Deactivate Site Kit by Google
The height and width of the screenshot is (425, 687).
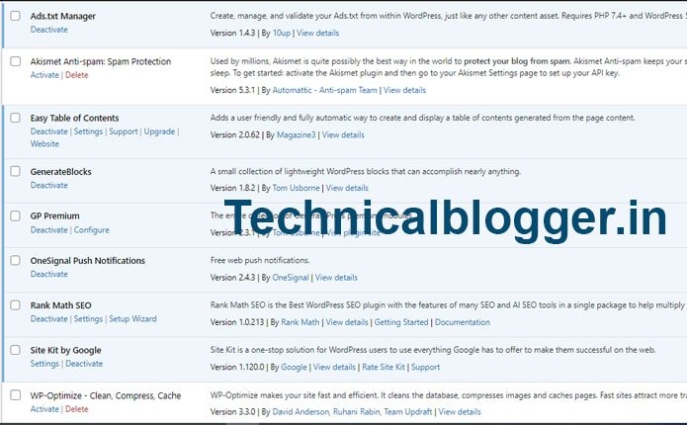(x=84, y=364)
